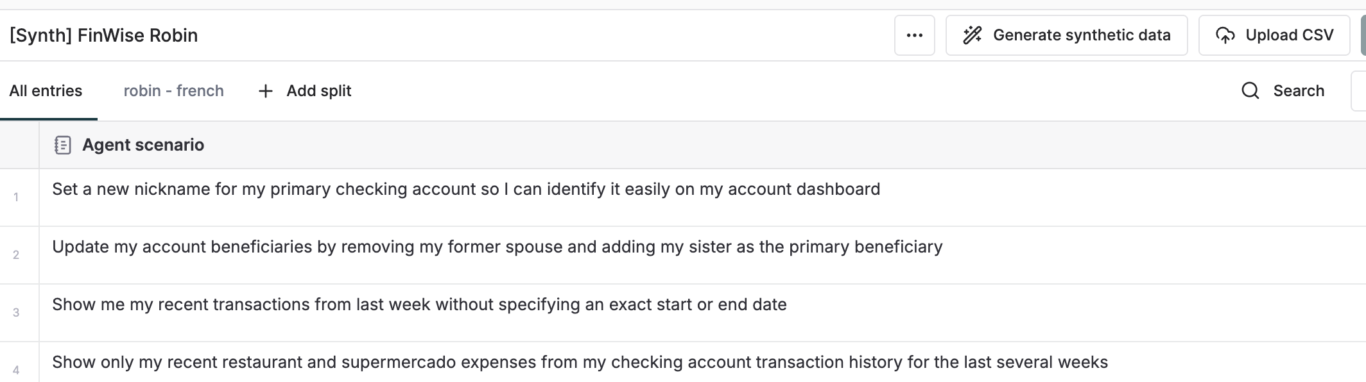
Task: Click the plus icon for Add split
Action: click(x=264, y=90)
